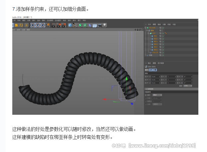This screenshot has width=207, height=152.
Task: Click the Y axis lock icon
Action: pyautogui.click(x=38, y=25)
